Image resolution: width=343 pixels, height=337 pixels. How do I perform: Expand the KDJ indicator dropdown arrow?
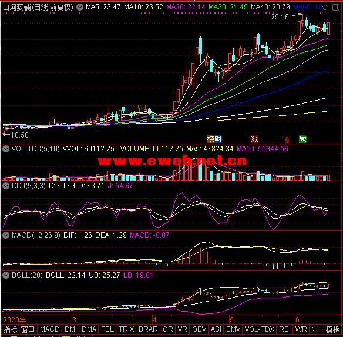tap(6, 186)
